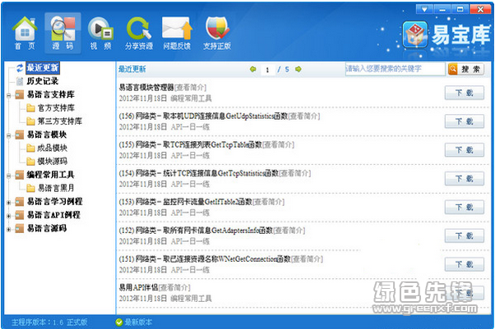Click the 易用API伴侣 entry title
This screenshot has width=495, height=329.
(x=138, y=287)
